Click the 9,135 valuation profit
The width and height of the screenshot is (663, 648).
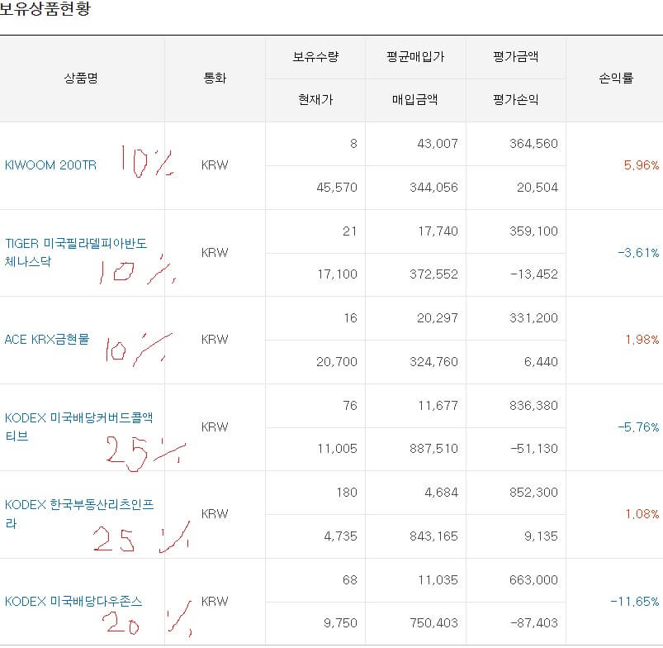tap(542, 536)
